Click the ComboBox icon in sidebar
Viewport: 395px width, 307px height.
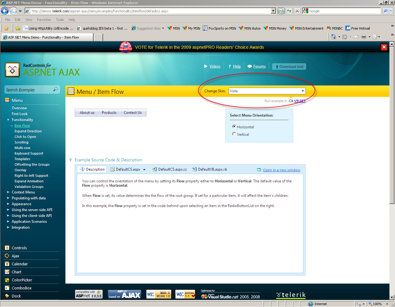point(7,288)
